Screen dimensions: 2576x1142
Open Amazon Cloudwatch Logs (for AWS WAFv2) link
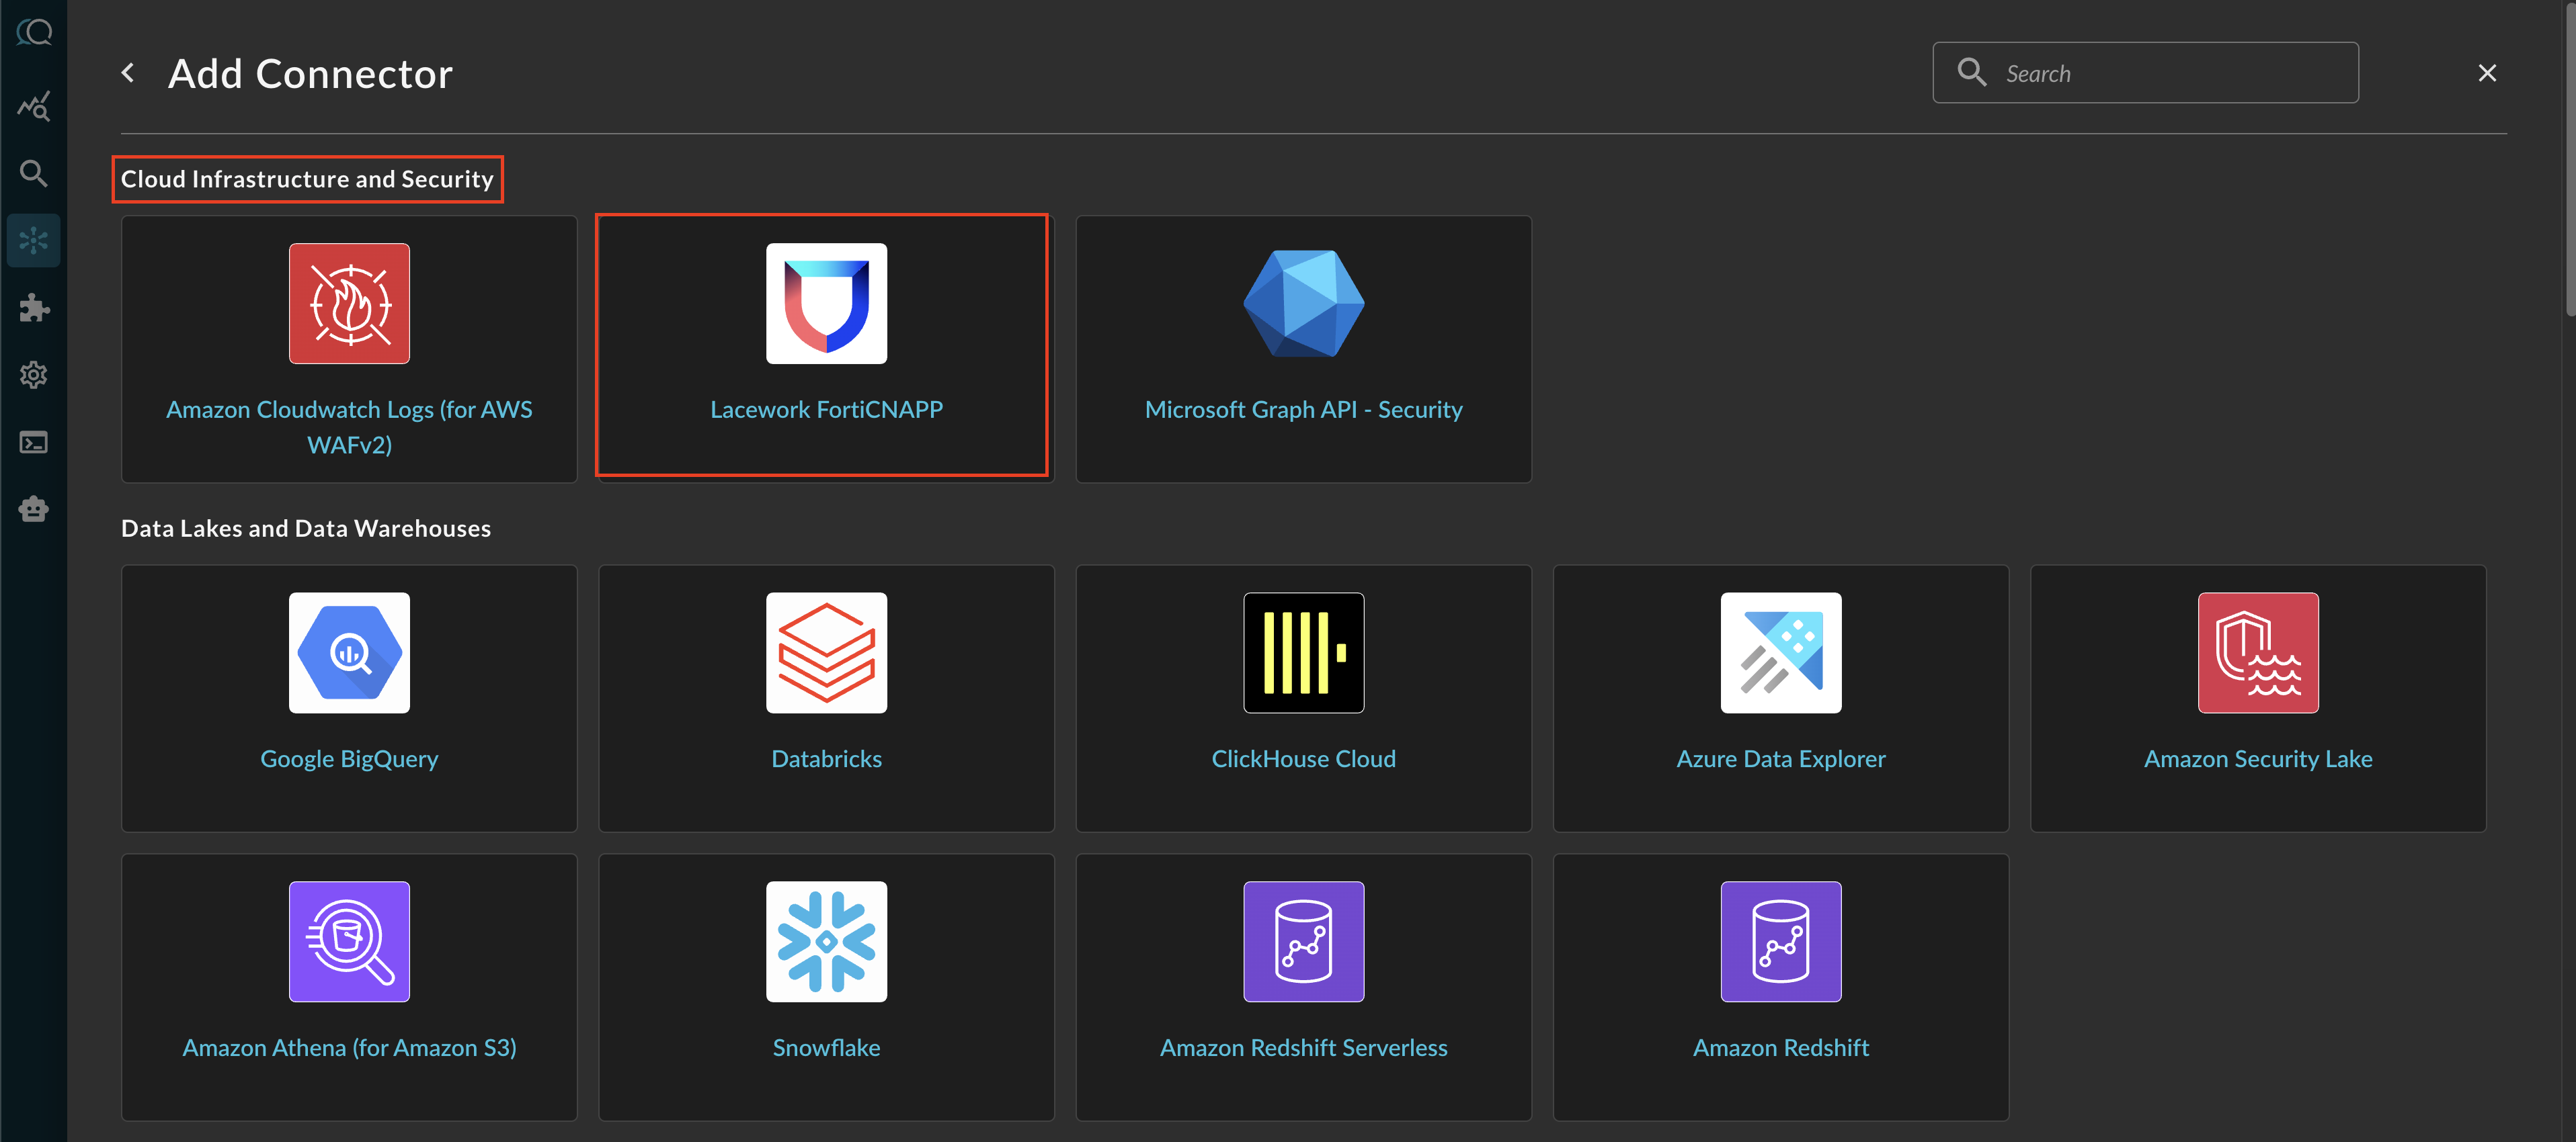tap(349, 427)
